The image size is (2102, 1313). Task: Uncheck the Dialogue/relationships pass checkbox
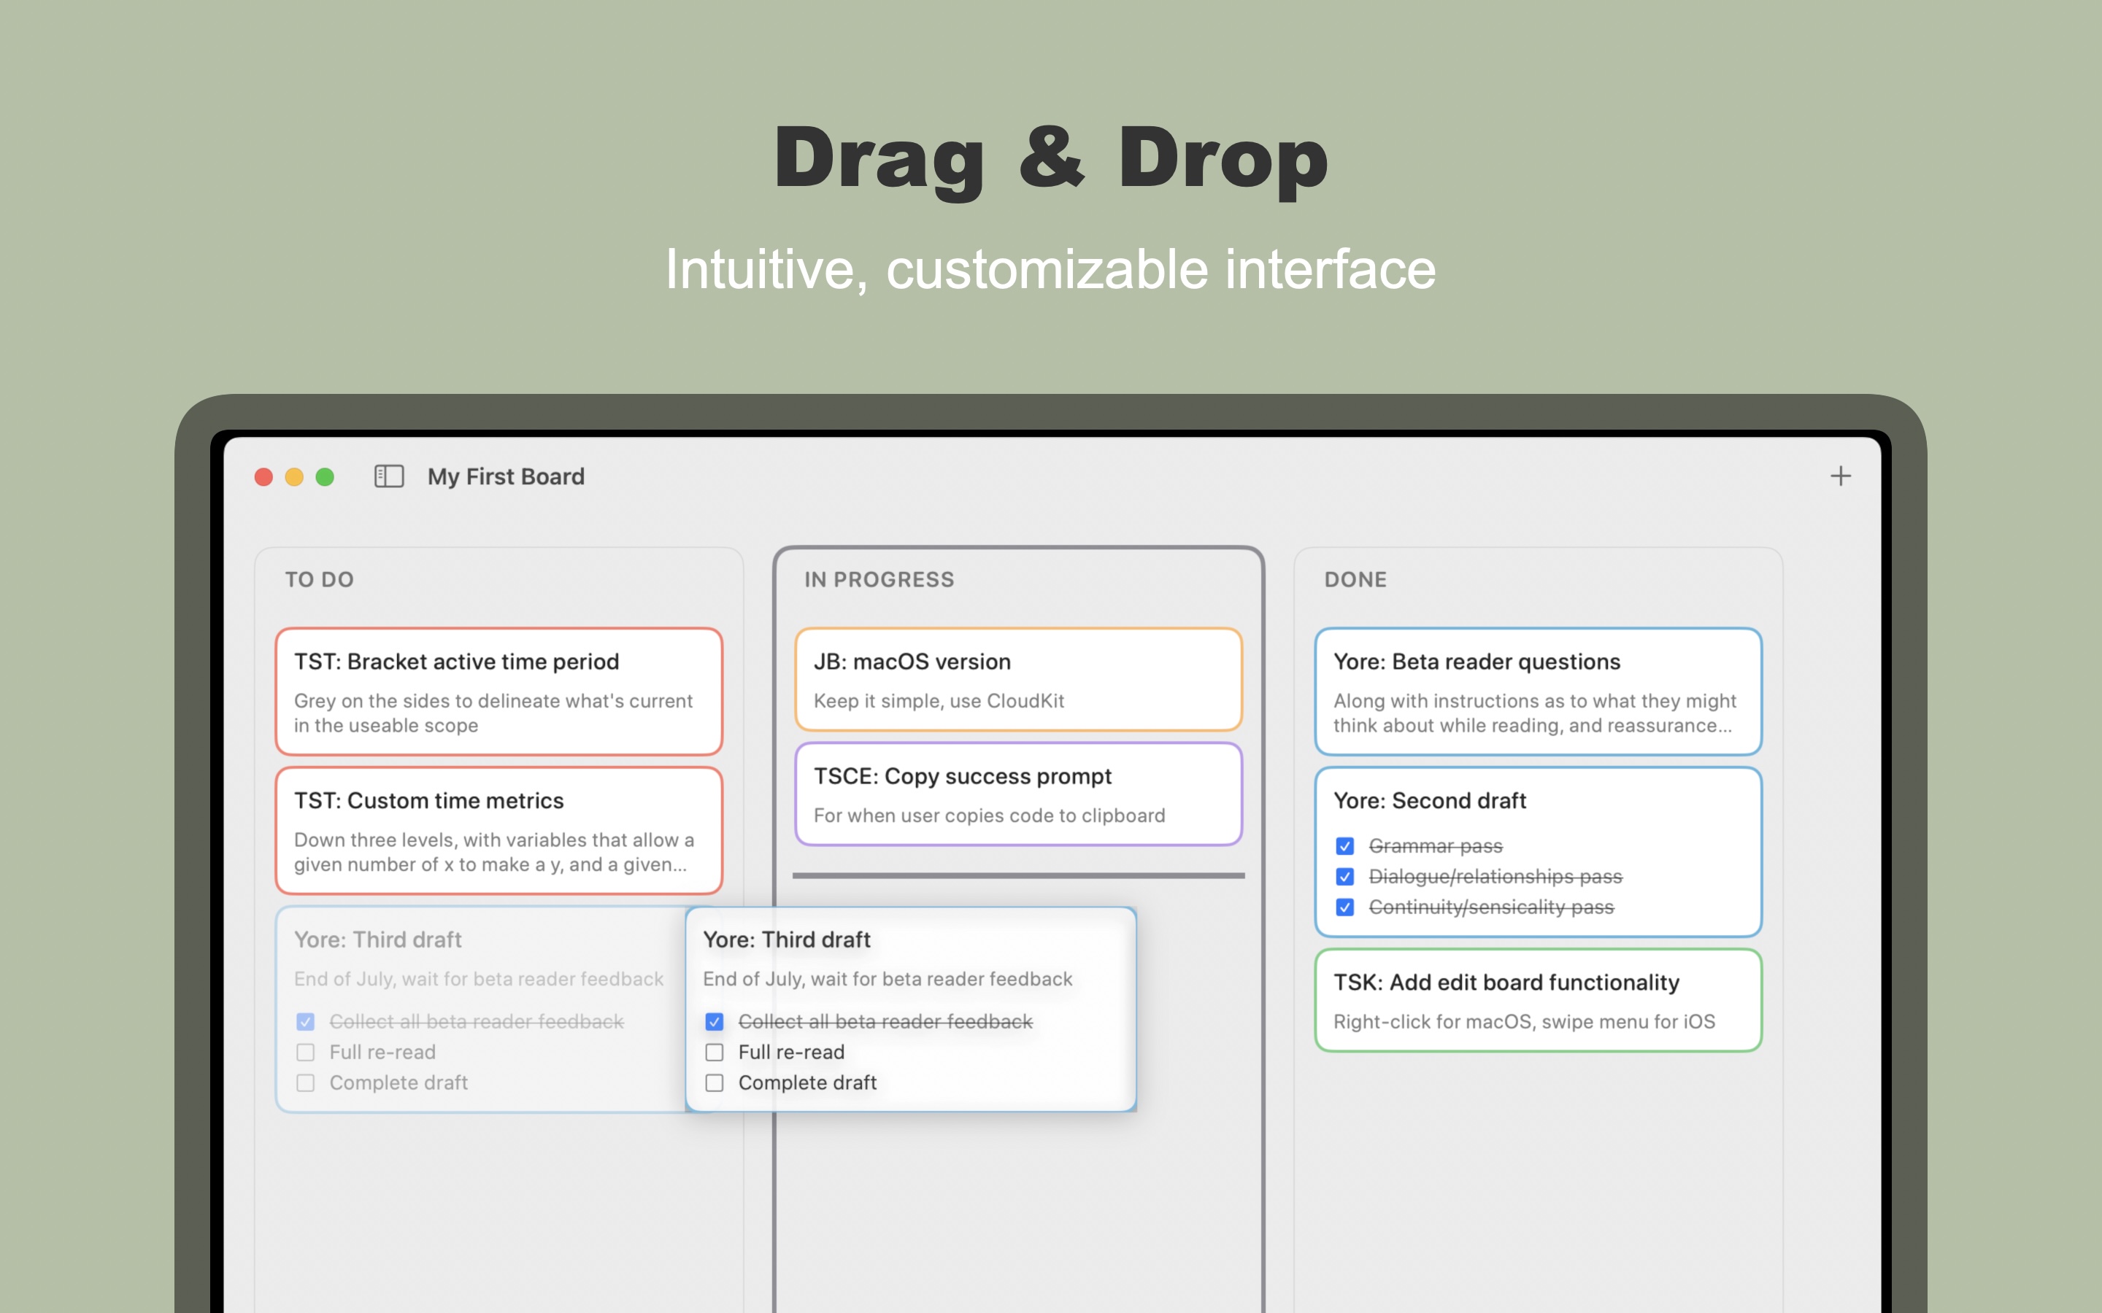point(1344,876)
